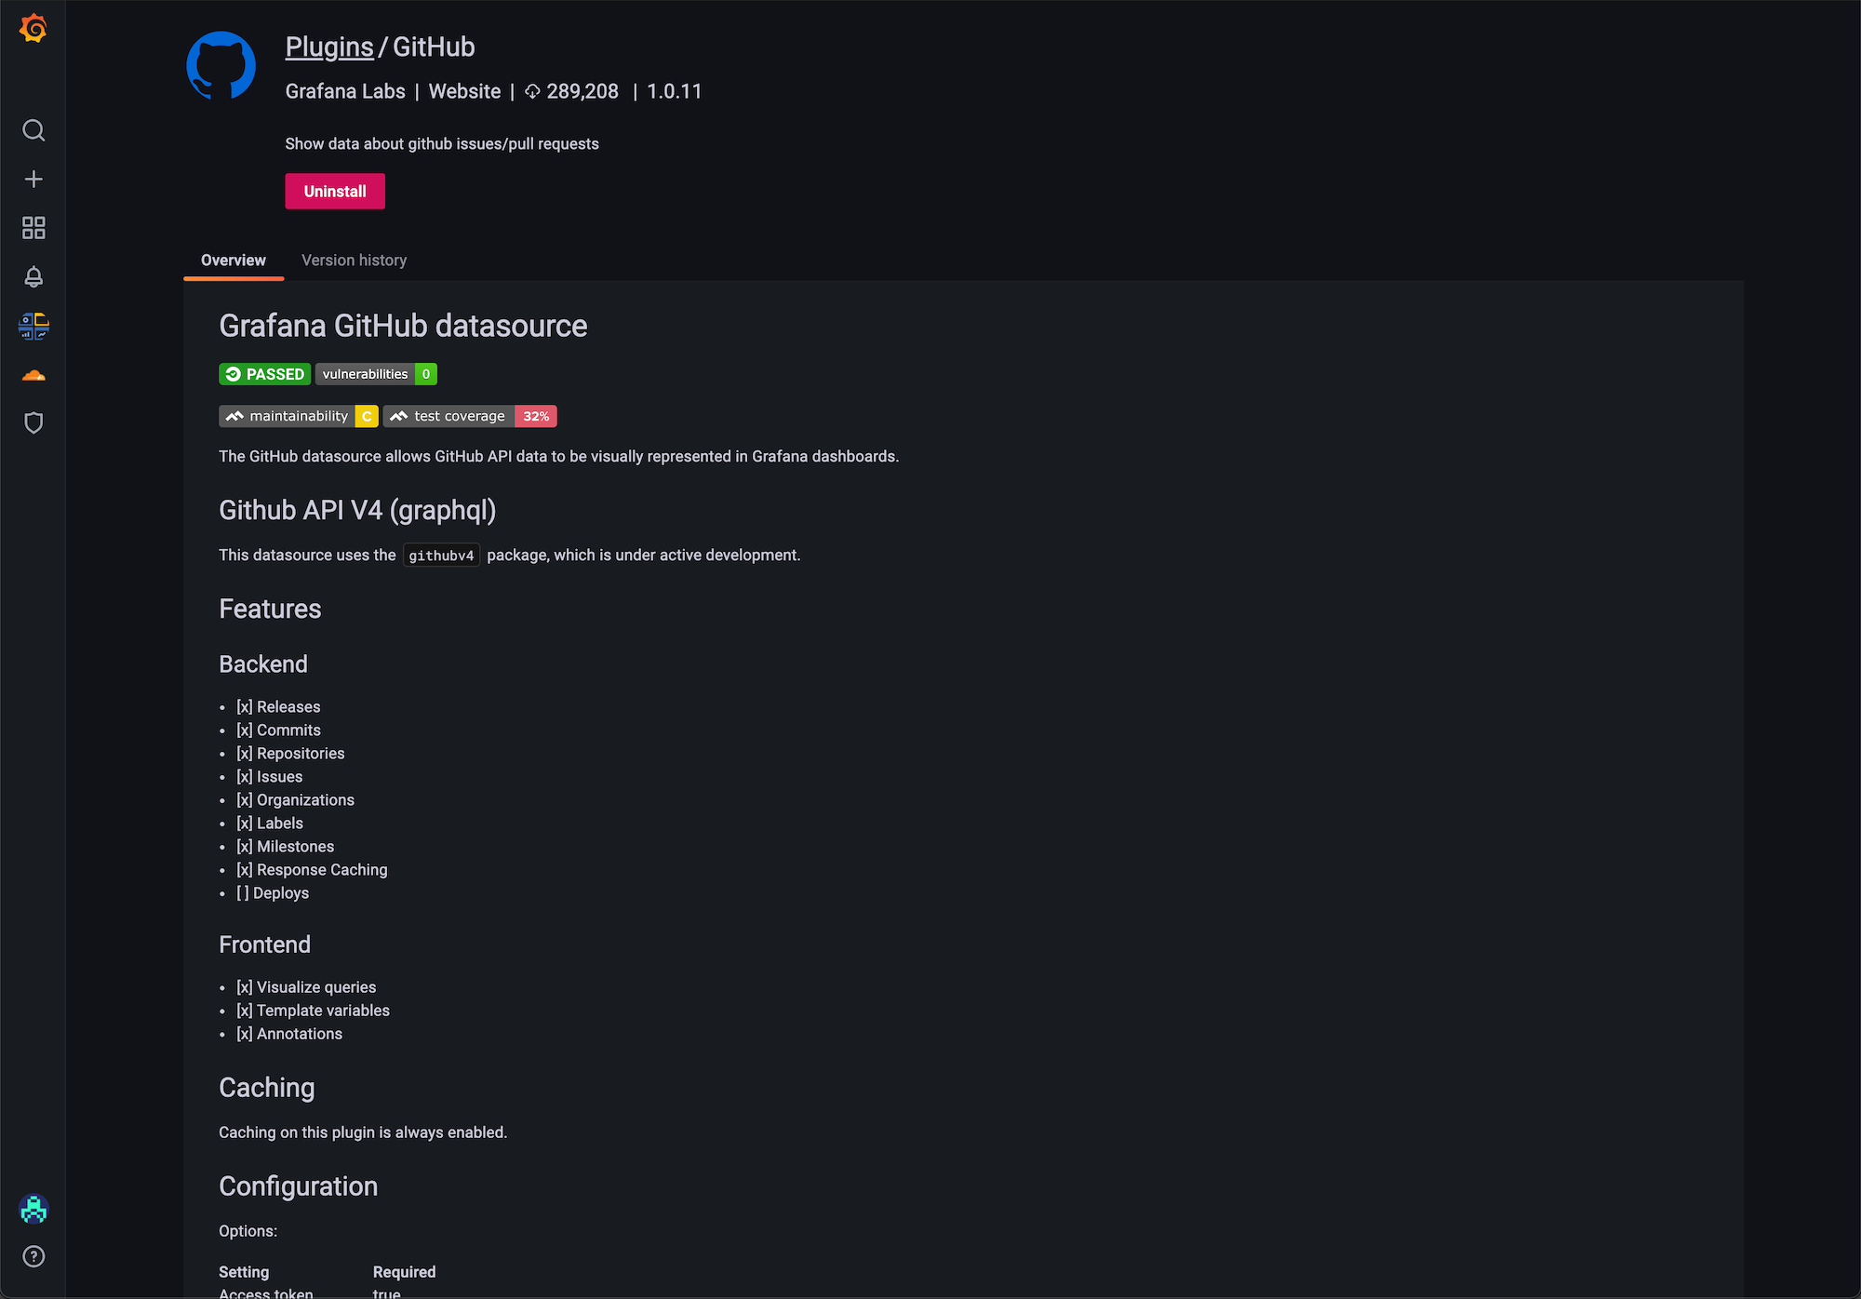Screen dimensions: 1861x1299
Task: Open the Search icon in the sidebar
Action: click(33, 130)
